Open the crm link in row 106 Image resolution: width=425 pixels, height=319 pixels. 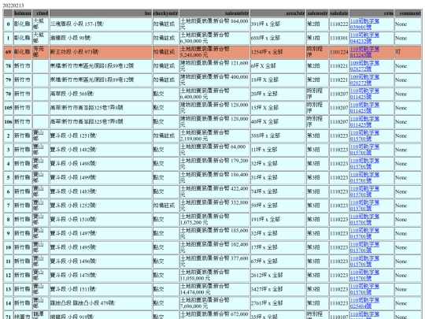point(364,122)
